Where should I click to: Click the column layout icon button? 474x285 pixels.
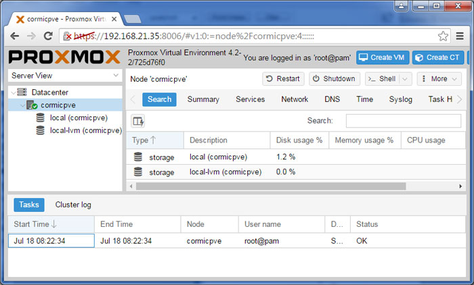click(138, 122)
